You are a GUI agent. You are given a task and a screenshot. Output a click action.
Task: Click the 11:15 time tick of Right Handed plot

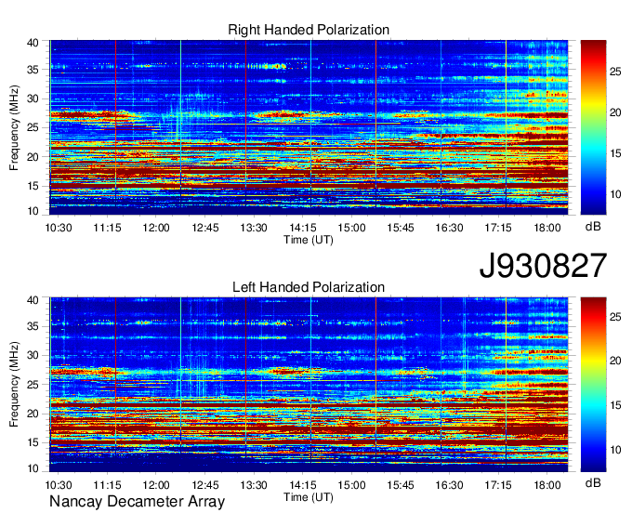tap(107, 228)
